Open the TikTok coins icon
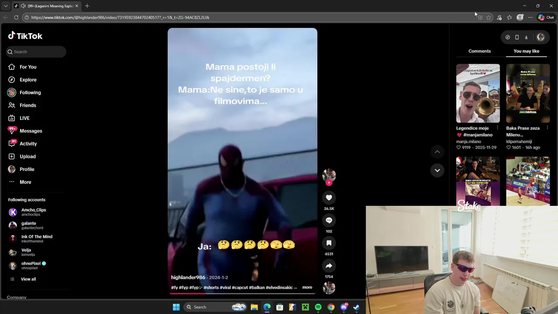The image size is (558, 314). [507, 37]
